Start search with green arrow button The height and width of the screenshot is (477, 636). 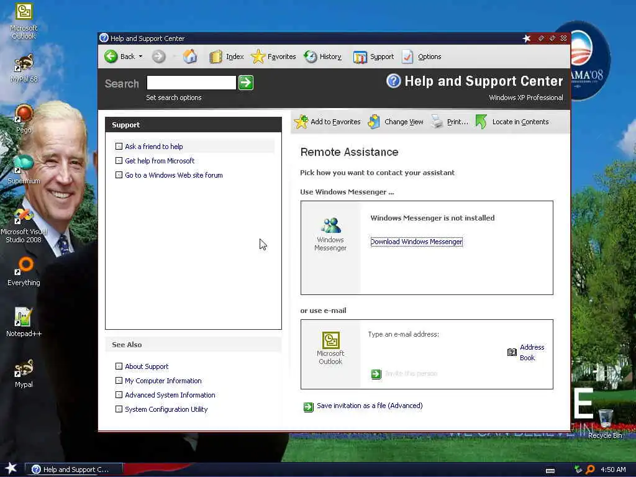coord(246,83)
